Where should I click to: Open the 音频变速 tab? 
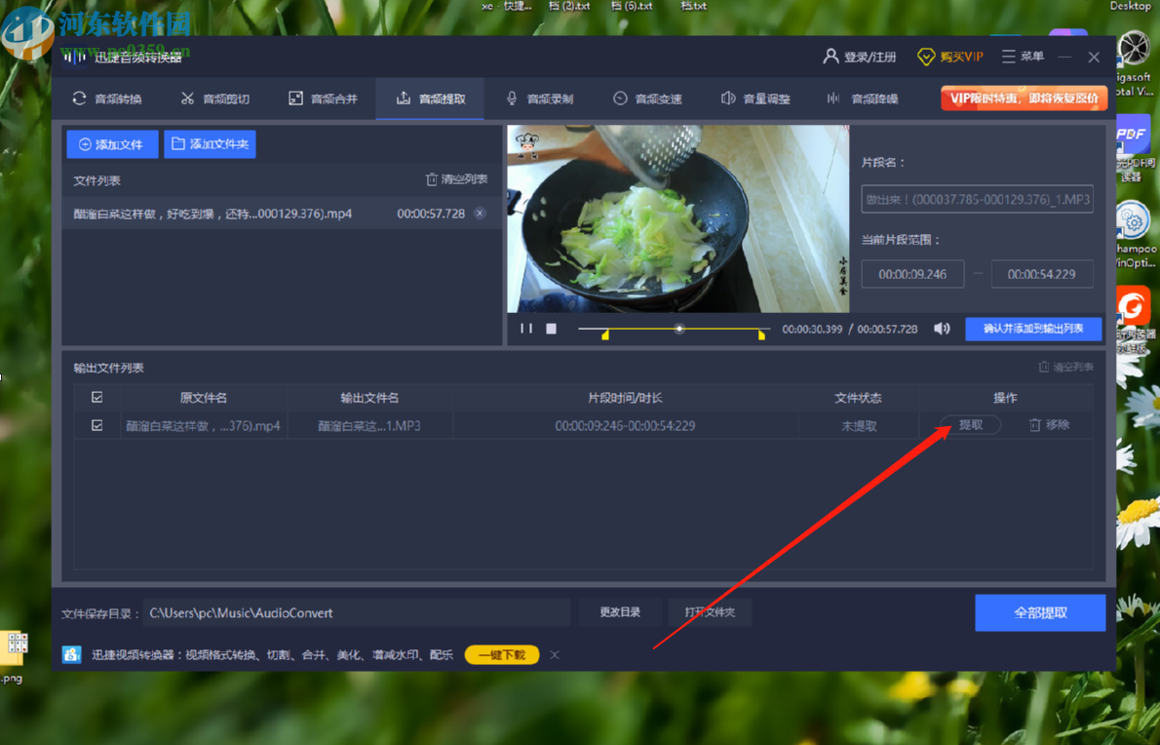tap(646, 98)
